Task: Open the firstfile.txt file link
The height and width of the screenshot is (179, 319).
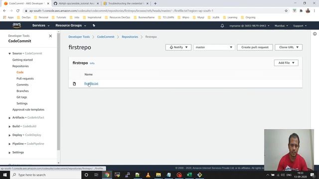Action: (91, 84)
